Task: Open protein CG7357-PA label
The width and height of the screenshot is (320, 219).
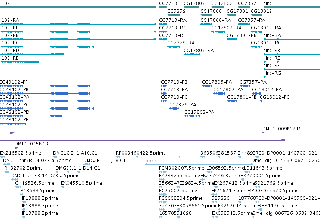Action: 253,82
